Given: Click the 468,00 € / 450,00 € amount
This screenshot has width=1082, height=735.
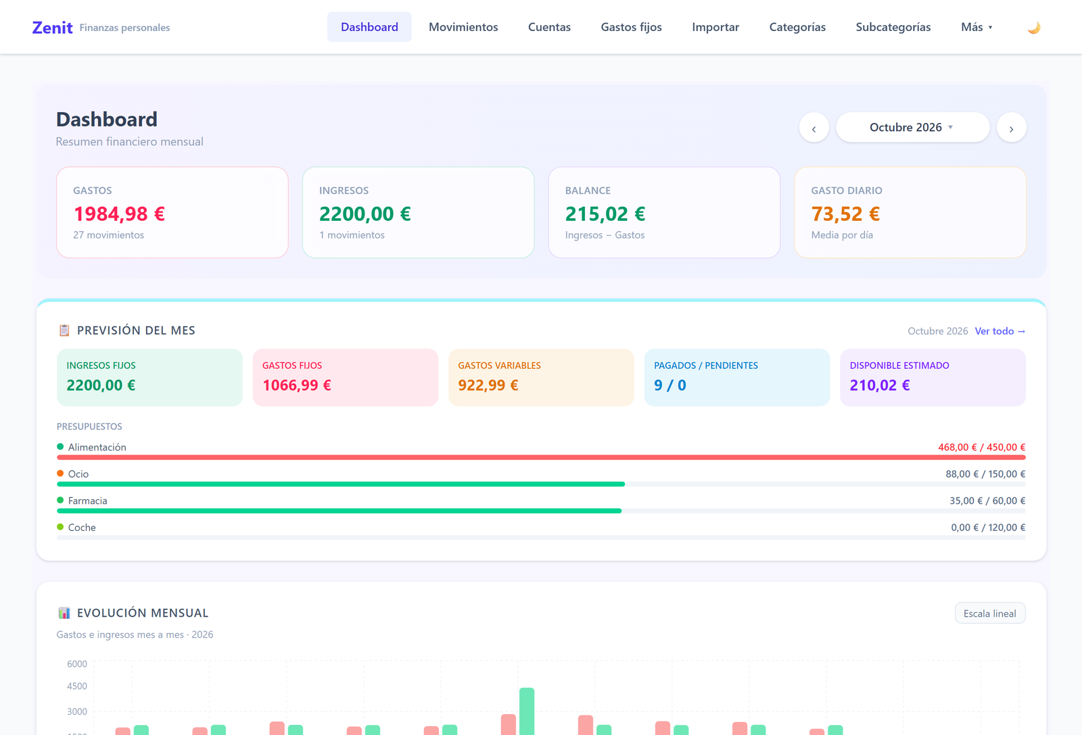Looking at the screenshot, I should 981,447.
